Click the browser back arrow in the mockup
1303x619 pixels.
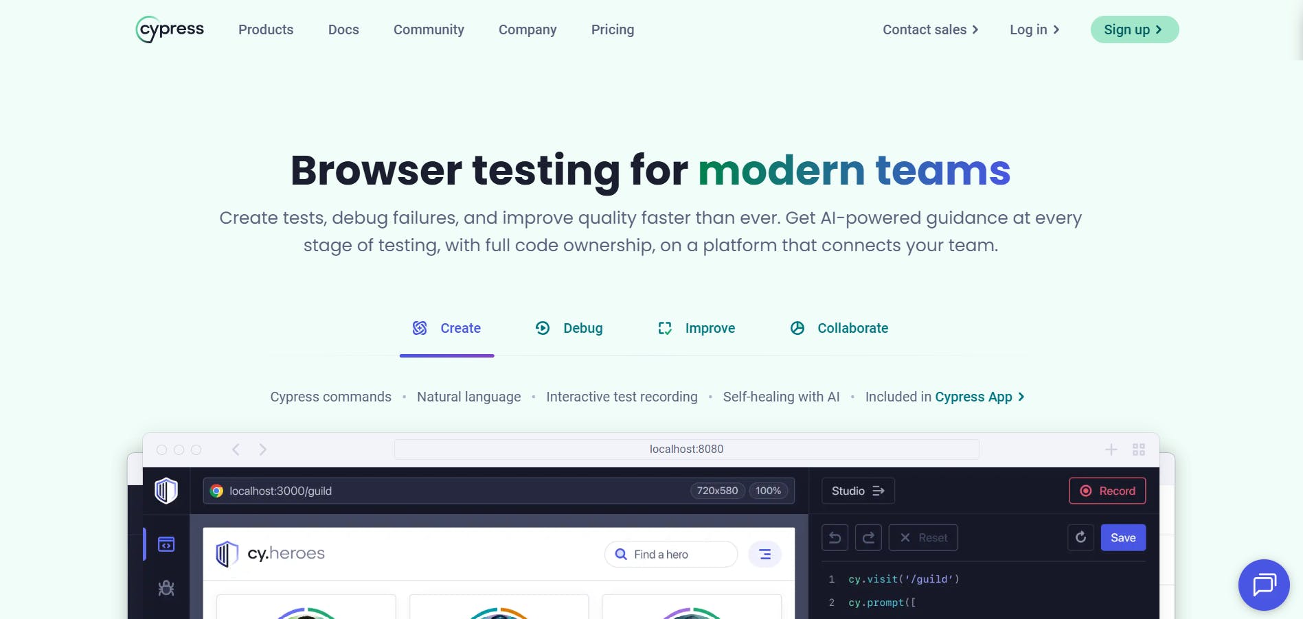236,449
